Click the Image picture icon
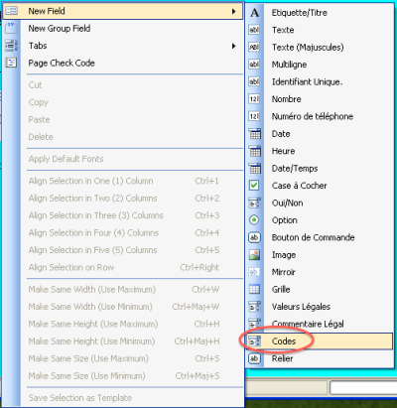Screen dimensions: 397x408 (254, 255)
